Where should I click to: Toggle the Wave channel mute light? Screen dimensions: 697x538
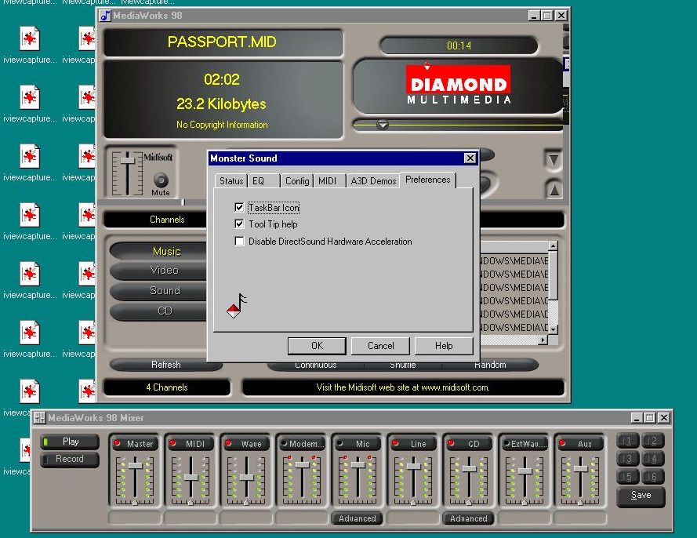[x=228, y=443]
